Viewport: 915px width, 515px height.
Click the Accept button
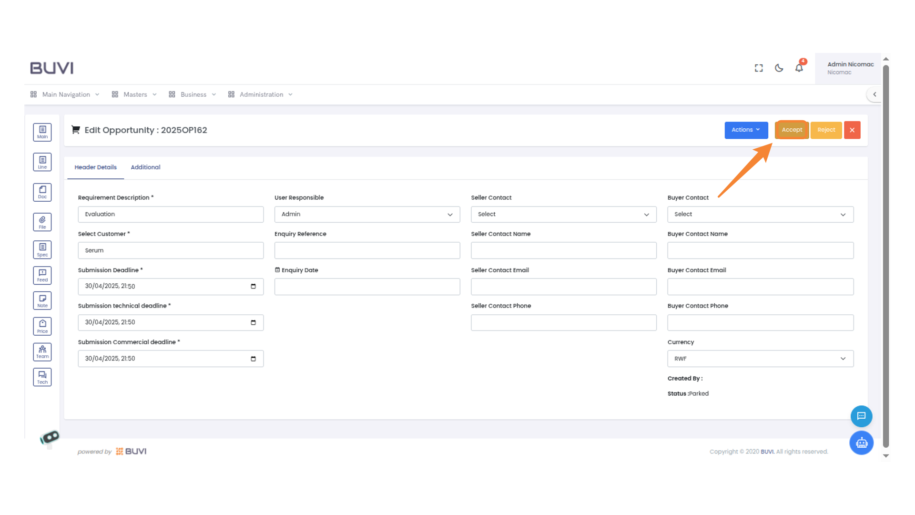(792, 130)
